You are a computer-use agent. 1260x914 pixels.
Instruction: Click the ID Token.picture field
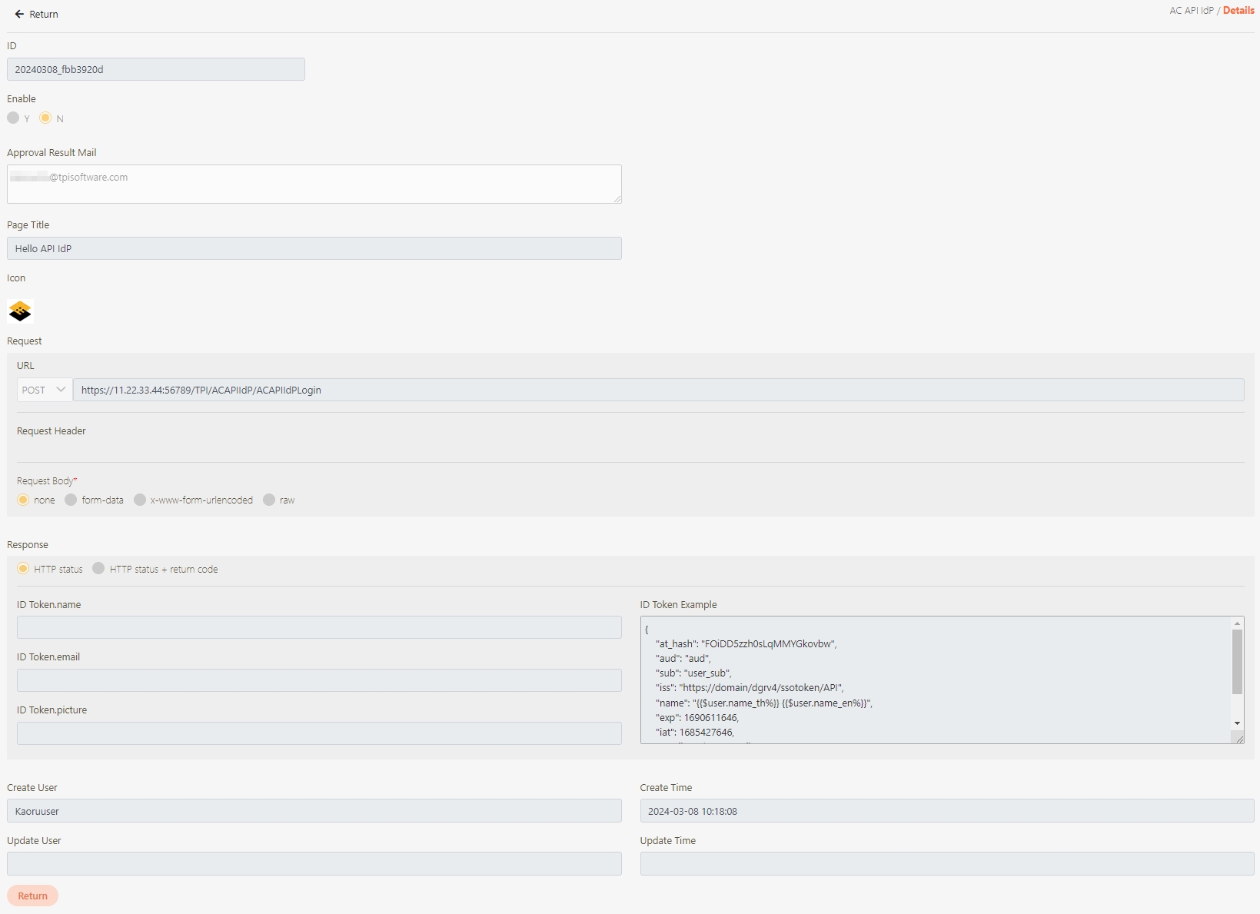click(x=319, y=733)
